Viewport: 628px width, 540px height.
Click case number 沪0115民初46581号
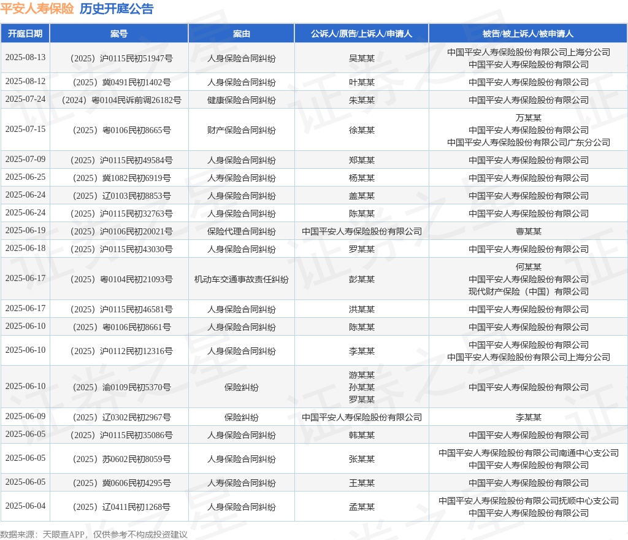point(121,309)
